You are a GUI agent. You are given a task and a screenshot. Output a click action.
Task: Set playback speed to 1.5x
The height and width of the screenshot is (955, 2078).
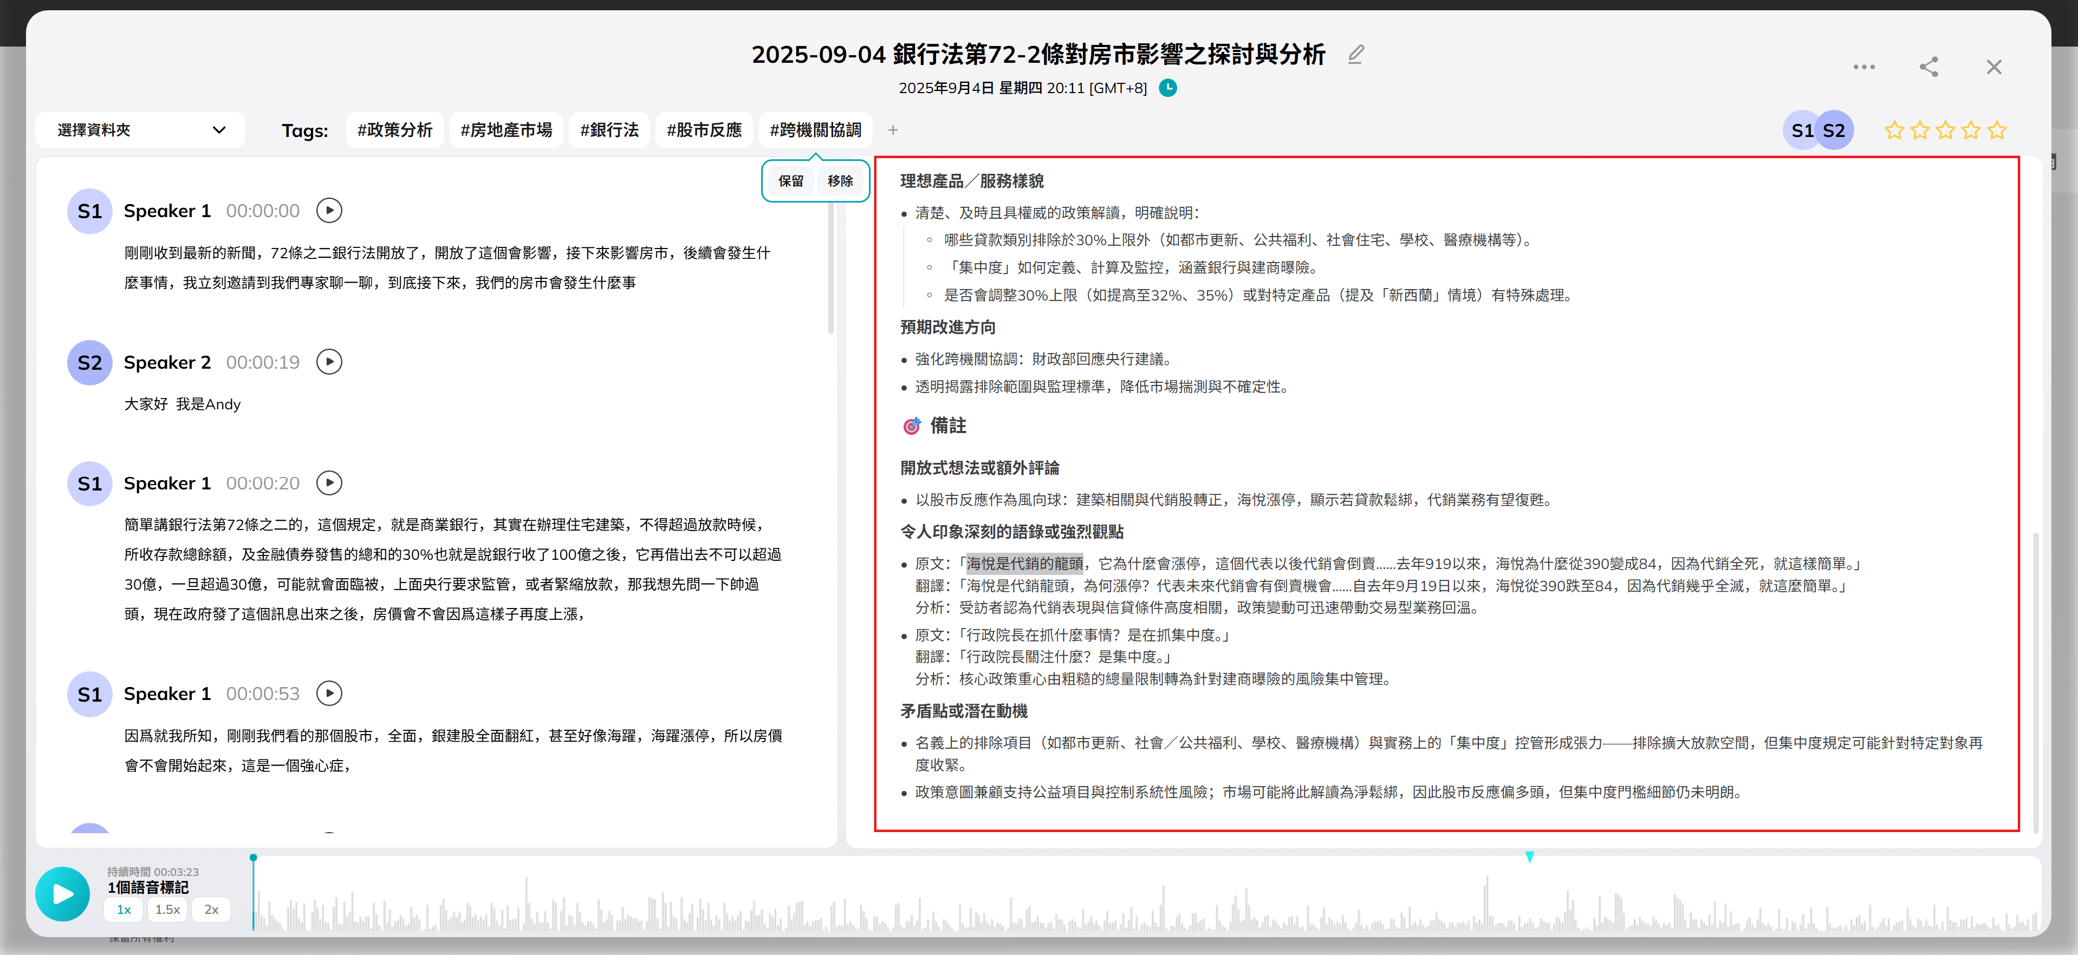[167, 910]
